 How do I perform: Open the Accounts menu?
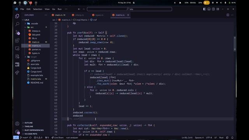click(x=17, y=124)
